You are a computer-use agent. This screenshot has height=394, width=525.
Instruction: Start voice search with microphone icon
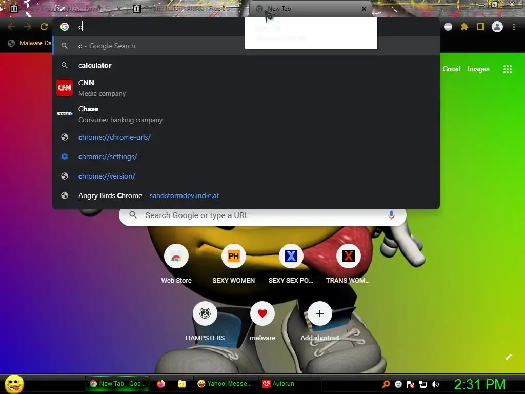[x=391, y=215]
